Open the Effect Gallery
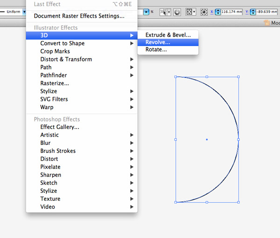 (60, 127)
